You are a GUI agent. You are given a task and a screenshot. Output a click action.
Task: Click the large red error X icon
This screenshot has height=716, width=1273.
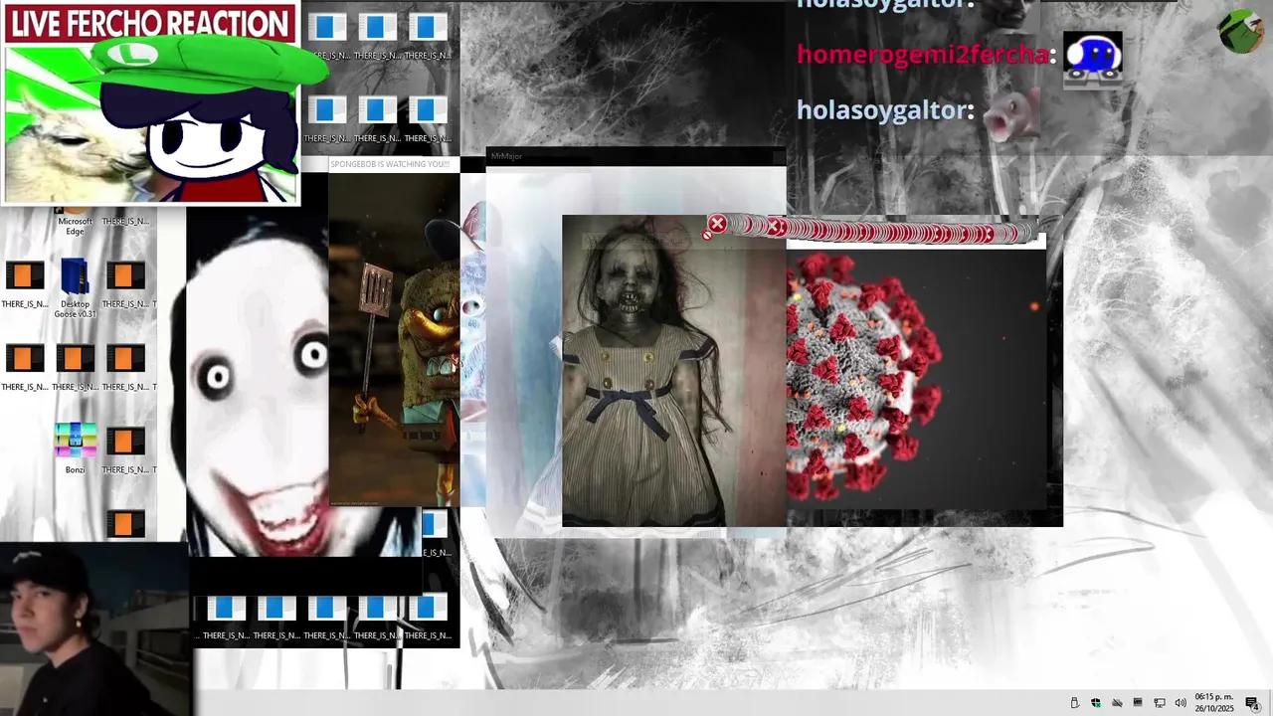point(717,225)
